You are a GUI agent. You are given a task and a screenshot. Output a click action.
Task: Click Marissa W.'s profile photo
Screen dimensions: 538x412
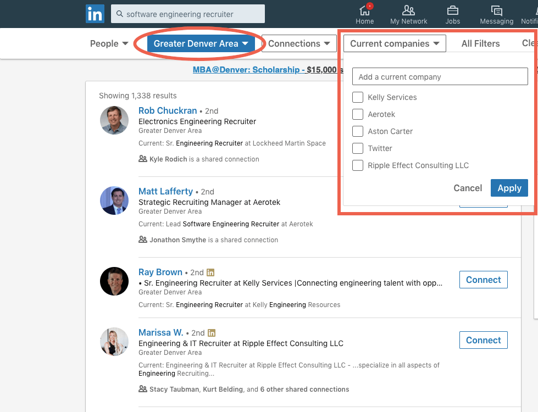[x=114, y=342]
